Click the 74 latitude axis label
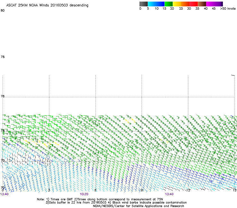The height and width of the screenshot is (208, 237). point(3,130)
